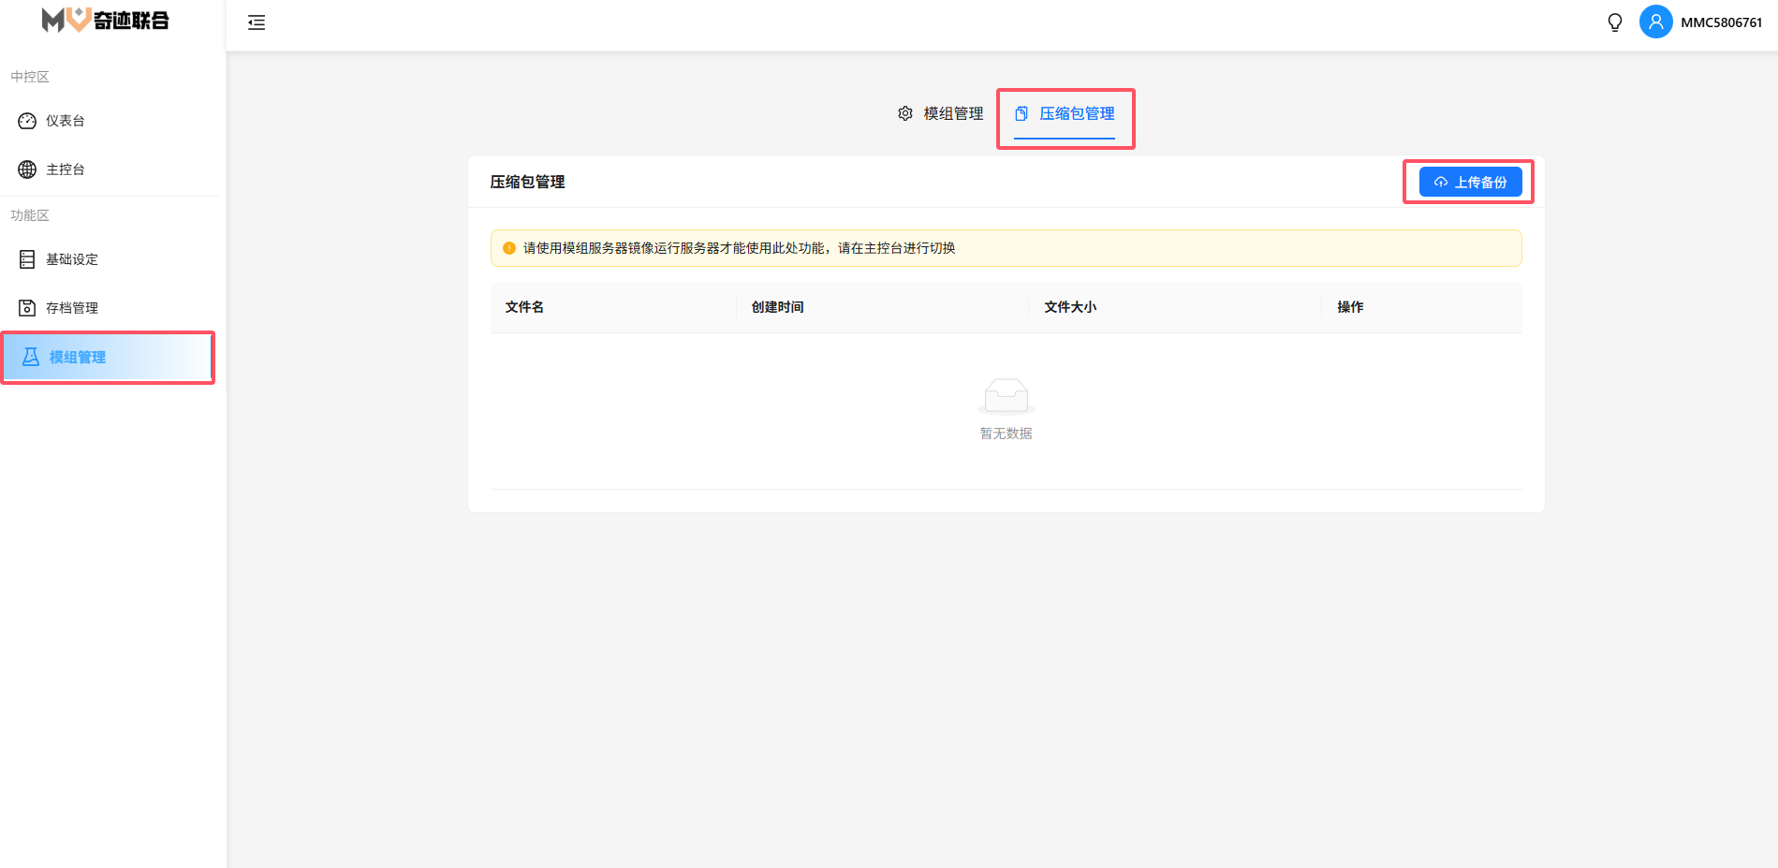This screenshot has height=868, width=1778.
Task: Click the flask icon for sidebar 模组管理
Action: point(31,357)
